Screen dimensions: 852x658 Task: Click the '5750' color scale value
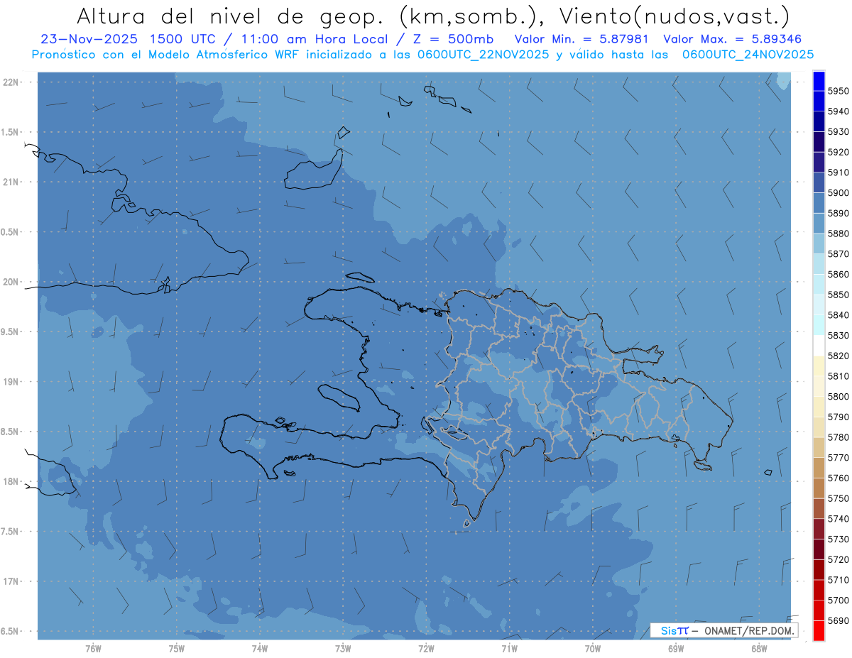click(x=838, y=498)
